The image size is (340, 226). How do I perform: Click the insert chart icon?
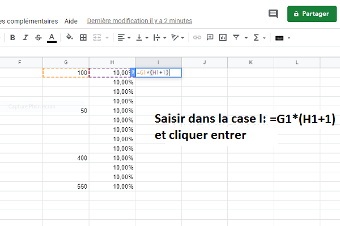pyautogui.click(x=223, y=38)
